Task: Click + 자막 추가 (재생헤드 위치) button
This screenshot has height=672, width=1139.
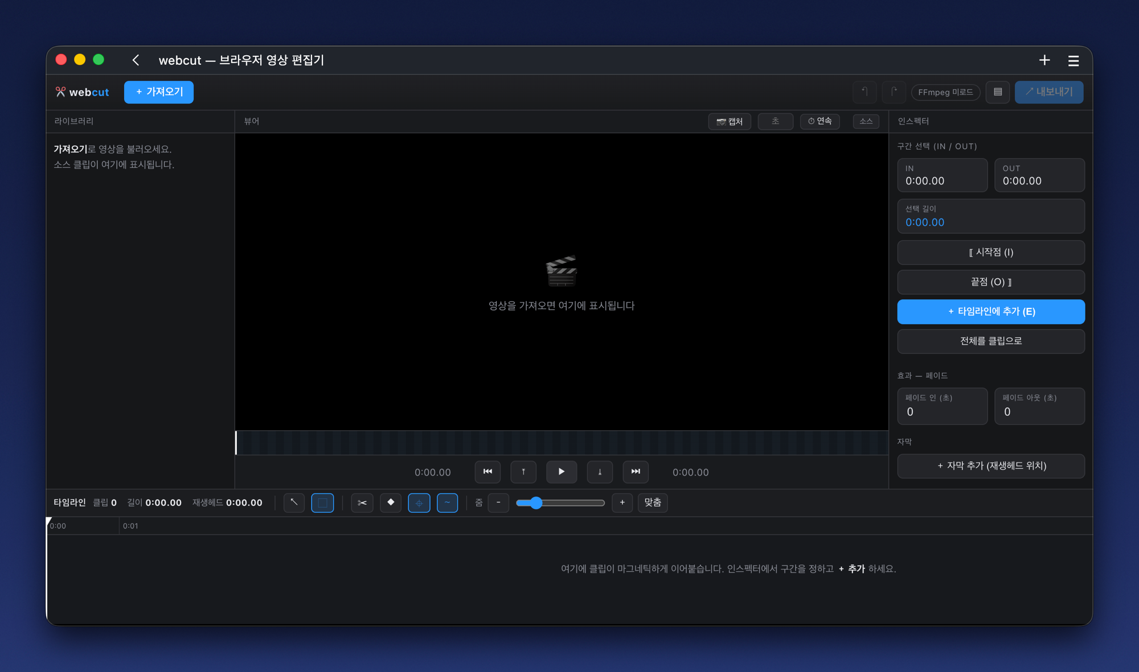Action: click(991, 466)
